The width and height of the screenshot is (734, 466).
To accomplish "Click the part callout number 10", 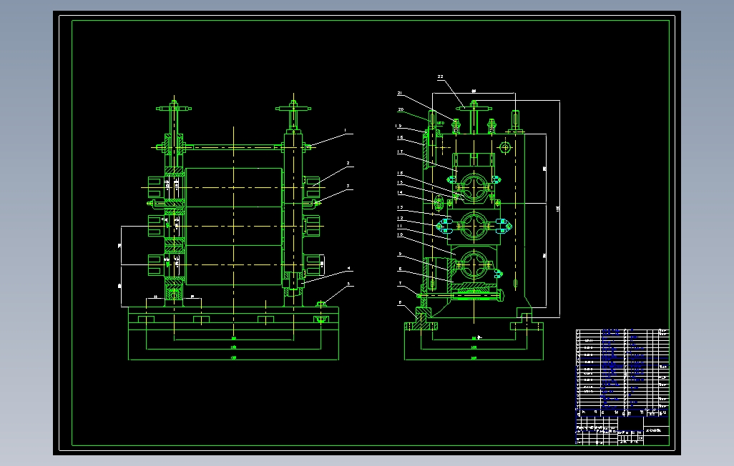I will pos(400,234).
